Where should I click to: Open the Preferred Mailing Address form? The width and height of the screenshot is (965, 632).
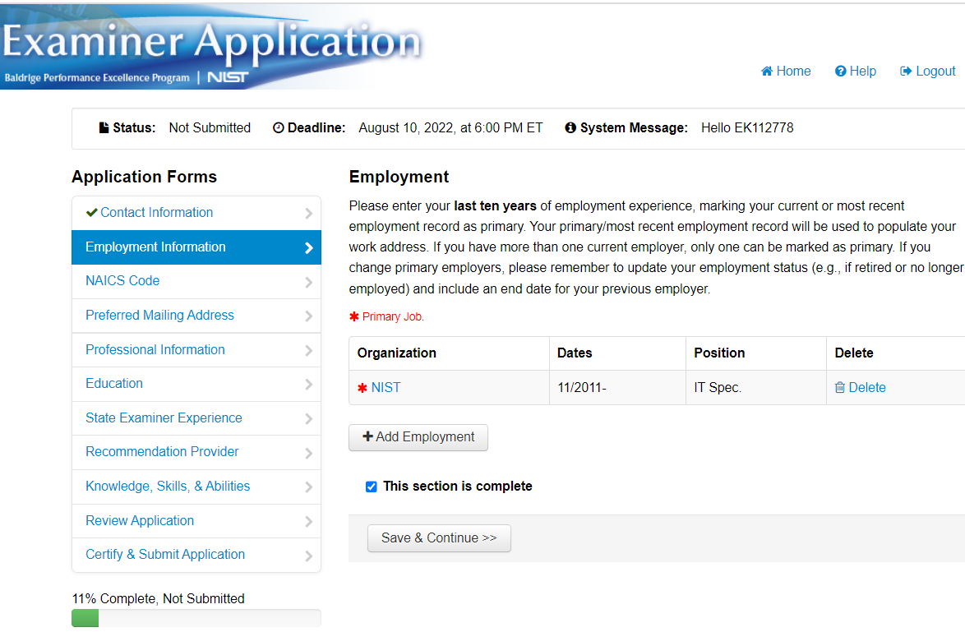[159, 315]
